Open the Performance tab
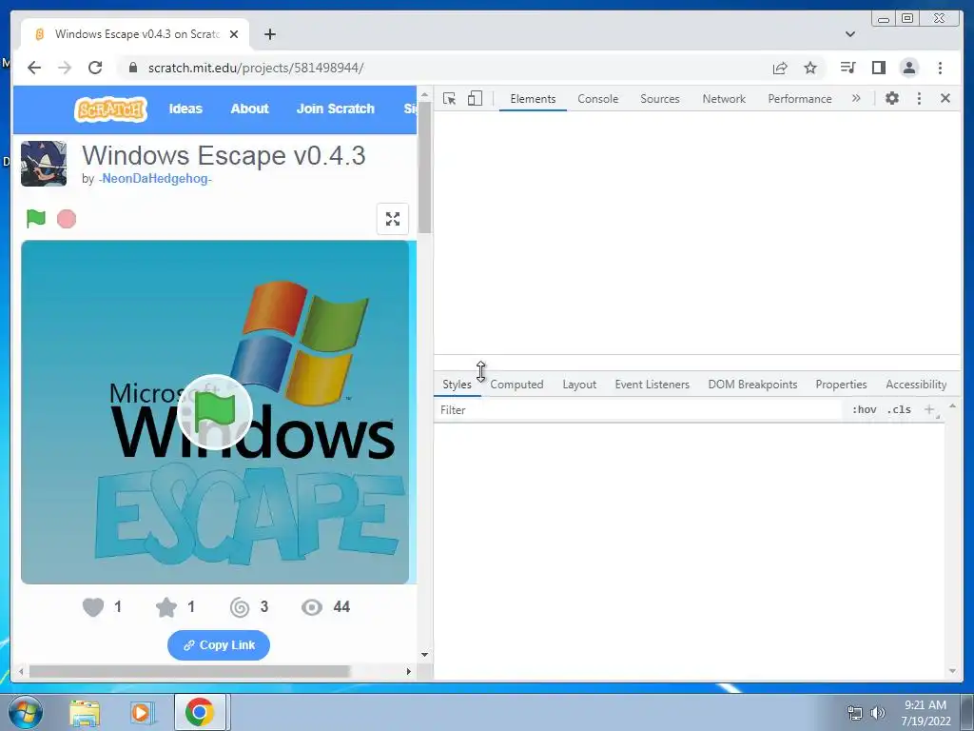Image resolution: width=974 pixels, height=731 pixels. click(799, 99)
